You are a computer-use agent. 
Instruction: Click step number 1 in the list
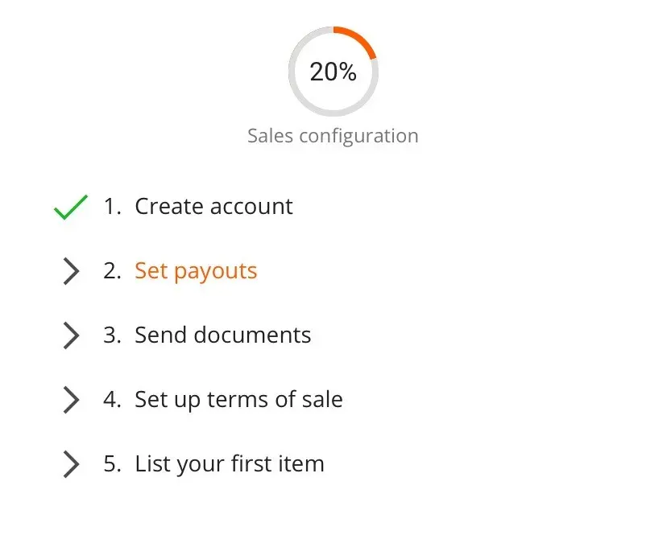pyautogui.click(x=112, y=207)
